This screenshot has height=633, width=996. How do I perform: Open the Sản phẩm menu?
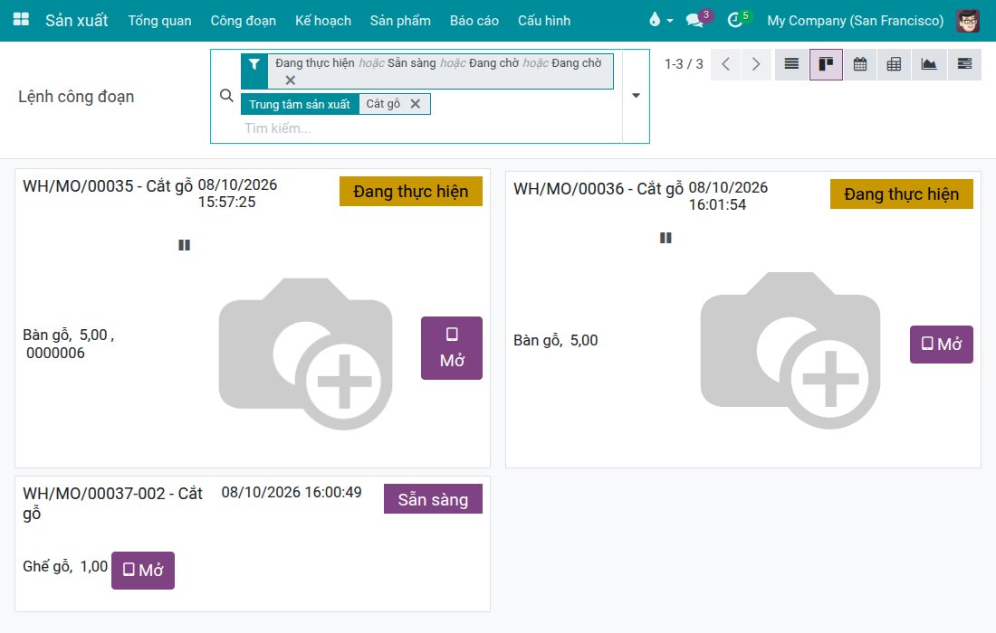pyautogui.click(x=400, y=20)
